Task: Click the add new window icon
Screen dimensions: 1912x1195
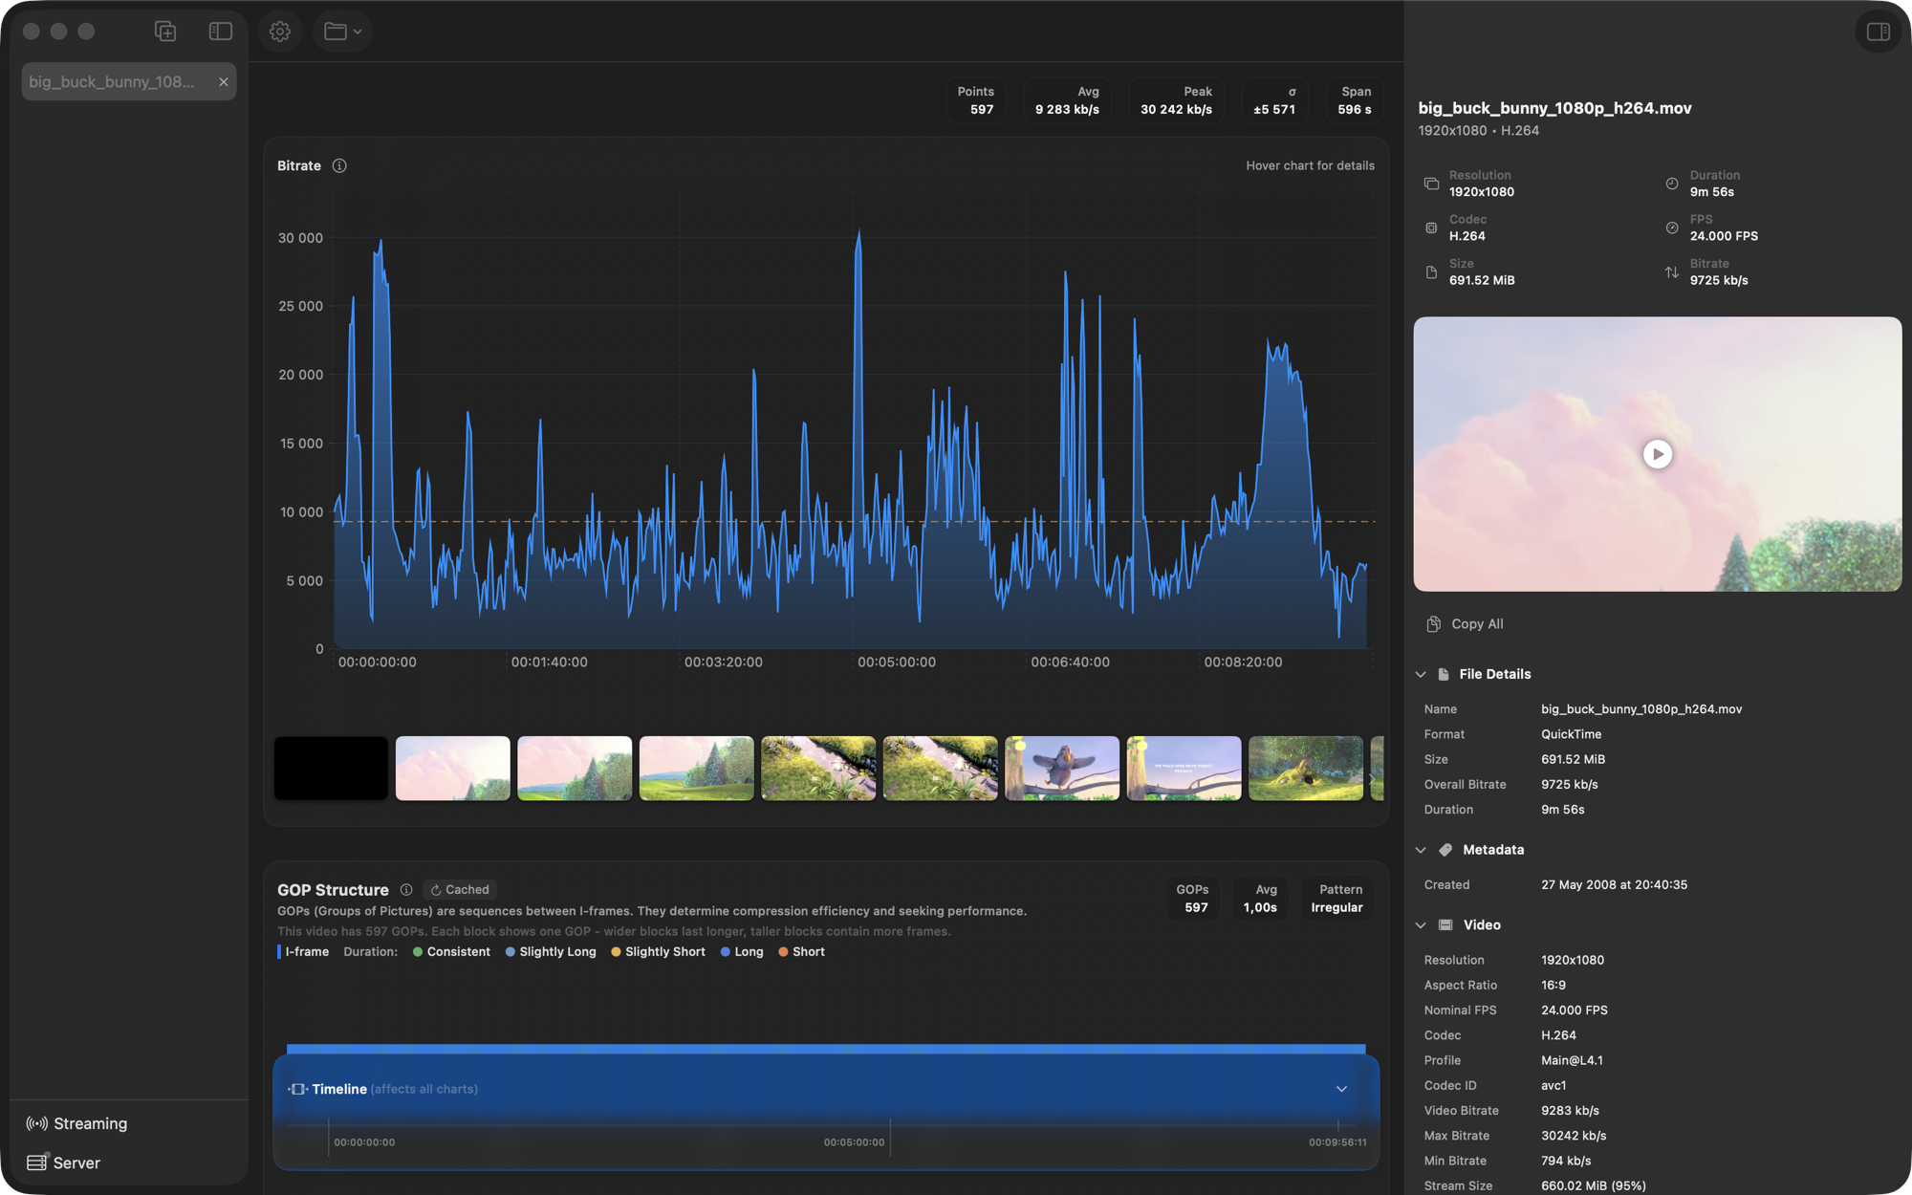Action: tap(165, 32)
